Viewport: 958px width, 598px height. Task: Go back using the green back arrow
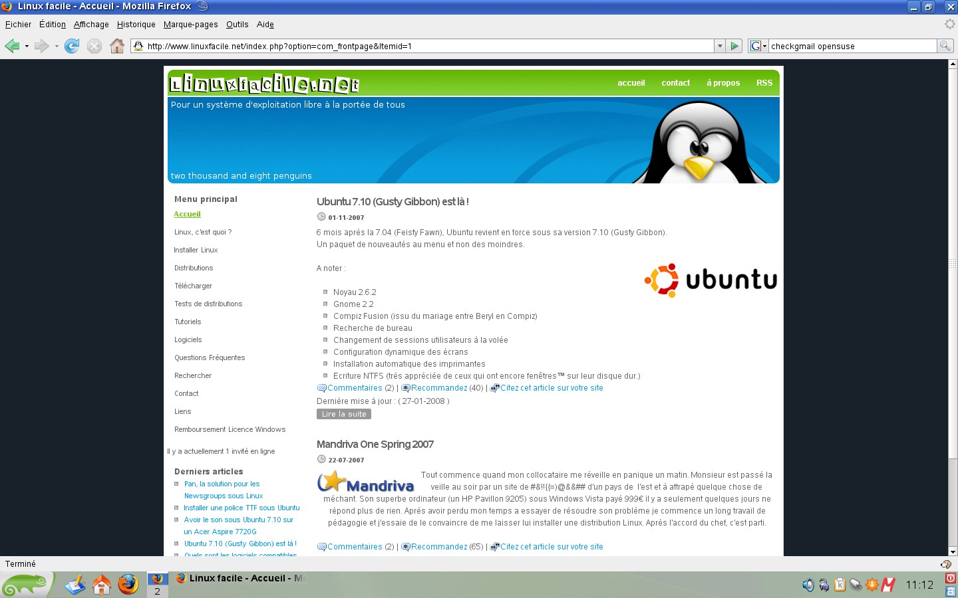tap(12, 46)
